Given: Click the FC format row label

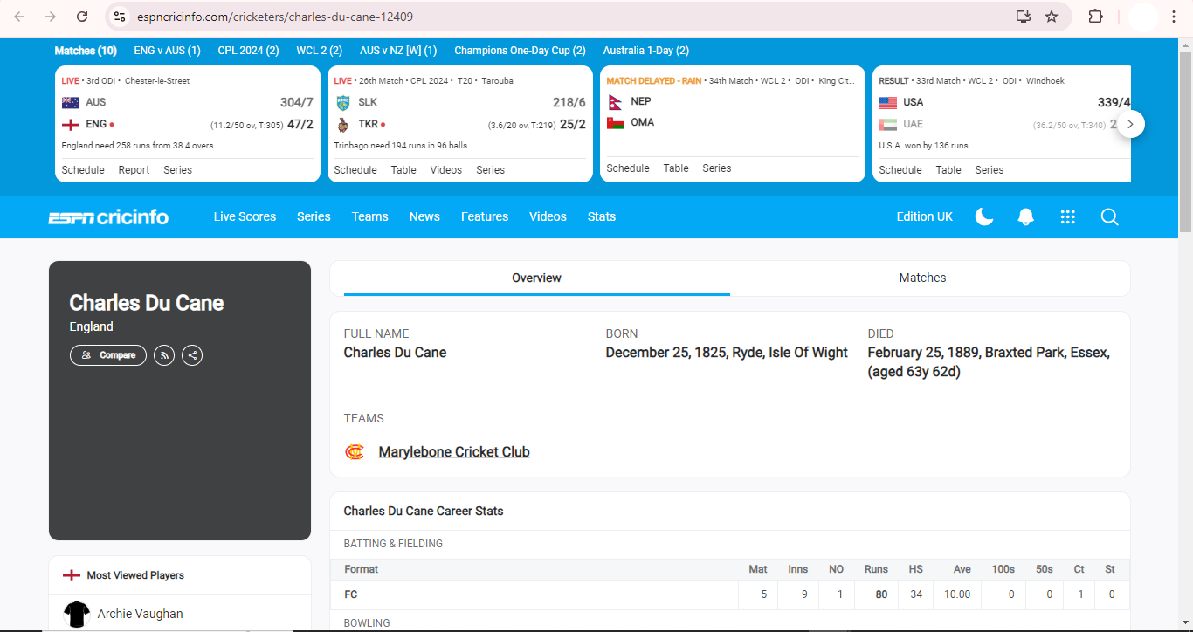Looking at the screenshot, I should [x=351, y=594].
